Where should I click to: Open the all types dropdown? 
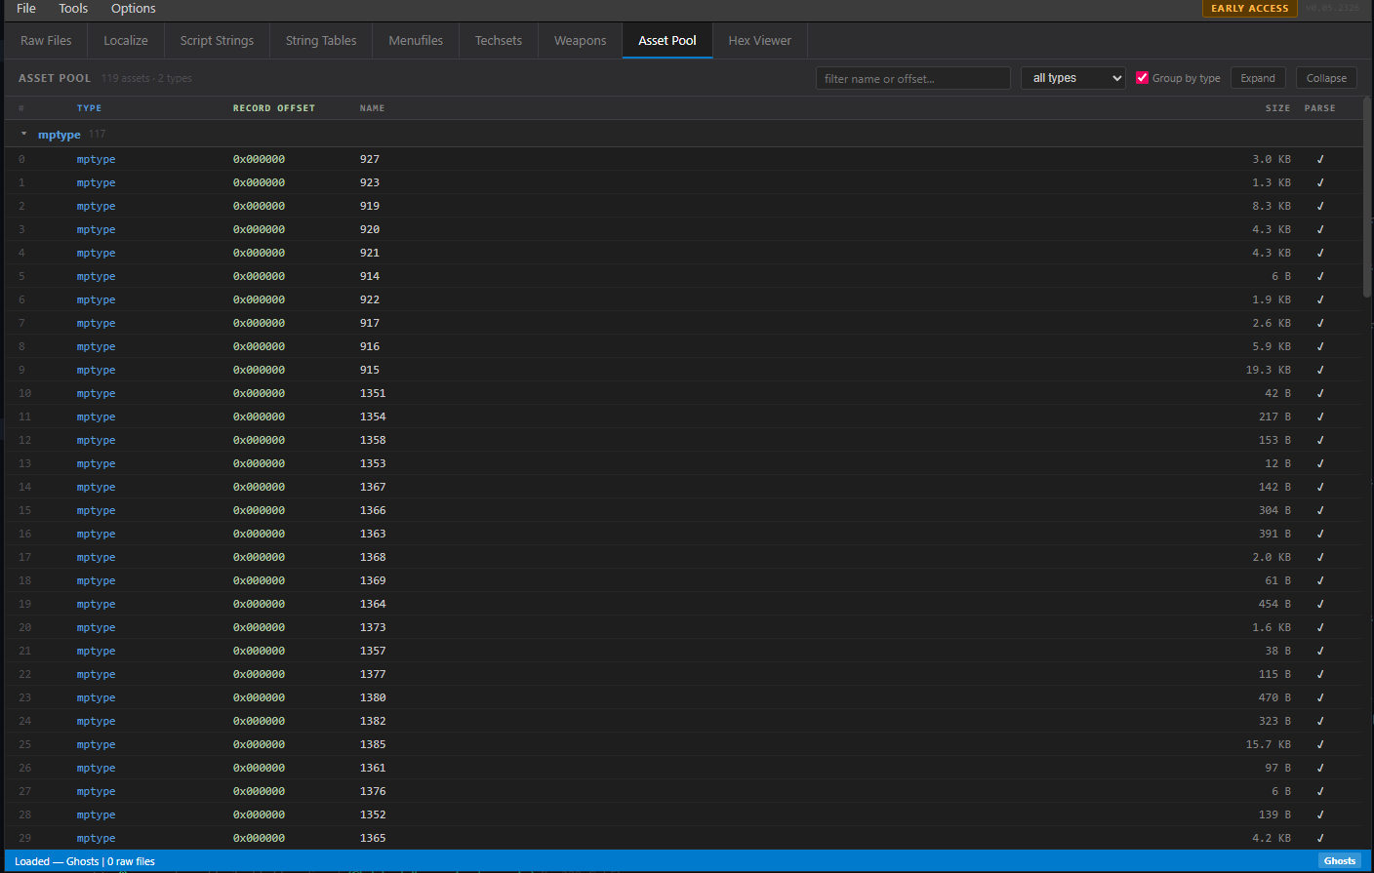point(1073,78)
